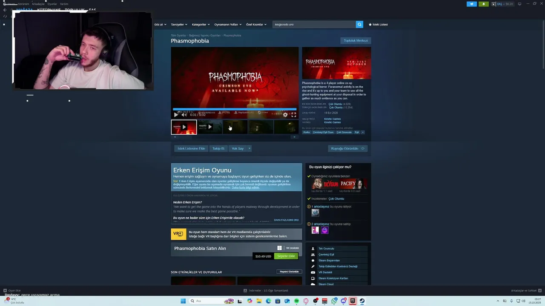545x306 pixels.
Task: Open WhatsApp from the taskbar
Action: pyautogui.click(x=334, y=301)
